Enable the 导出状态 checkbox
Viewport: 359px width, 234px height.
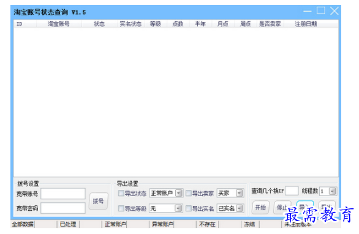pos(121,193)
